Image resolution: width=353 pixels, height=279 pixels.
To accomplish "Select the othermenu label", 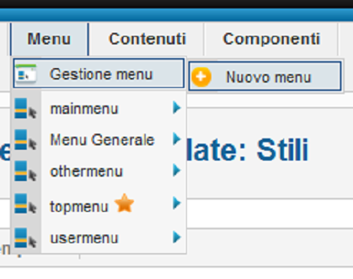I will pos(87,171).
